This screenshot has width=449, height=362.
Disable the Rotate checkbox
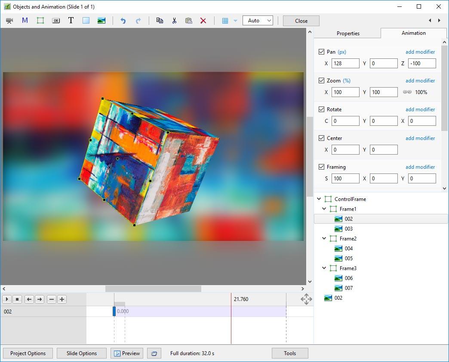321,110
